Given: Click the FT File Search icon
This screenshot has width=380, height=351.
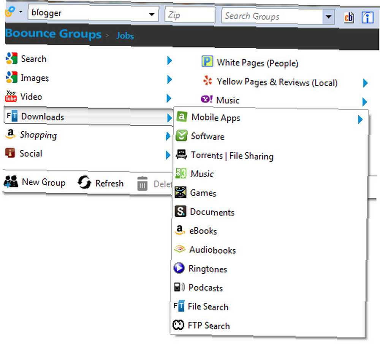Looking at the screenshot, I should click(x=179, y=306).
